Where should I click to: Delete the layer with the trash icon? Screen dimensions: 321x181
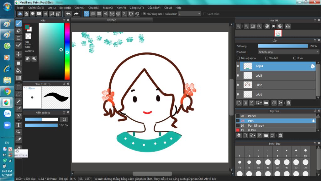(288, 103)
